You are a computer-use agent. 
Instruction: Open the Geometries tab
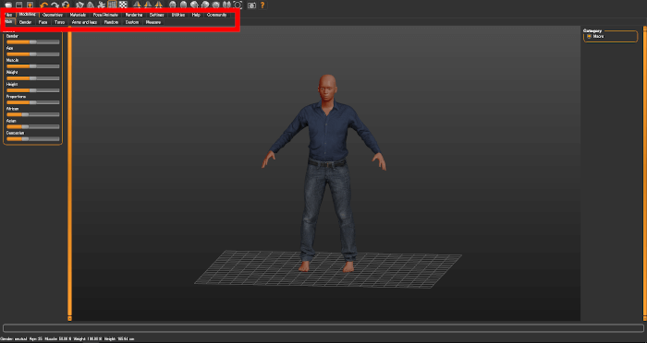(x=53, y=15)
